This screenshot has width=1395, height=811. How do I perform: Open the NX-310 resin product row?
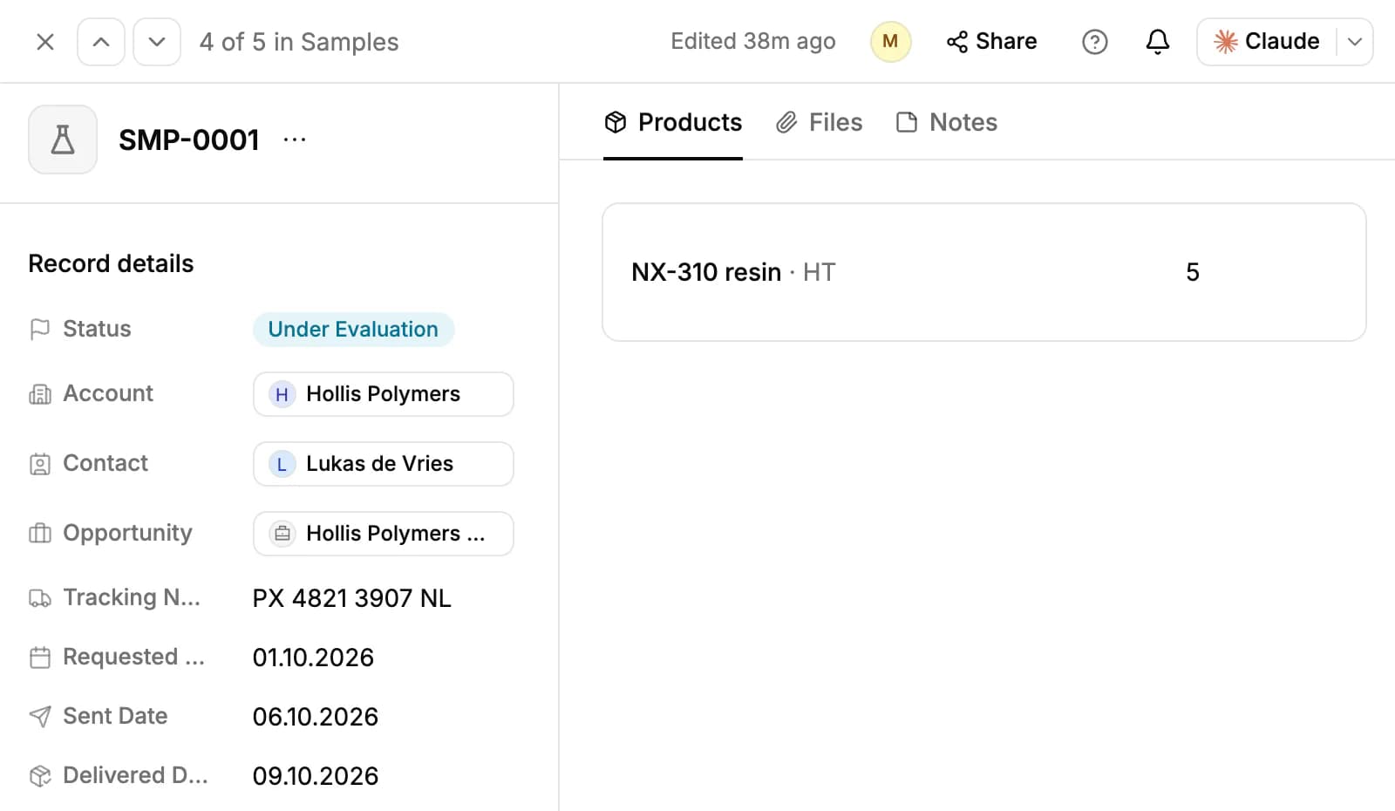pyautogui.click(x=983, y=272)
